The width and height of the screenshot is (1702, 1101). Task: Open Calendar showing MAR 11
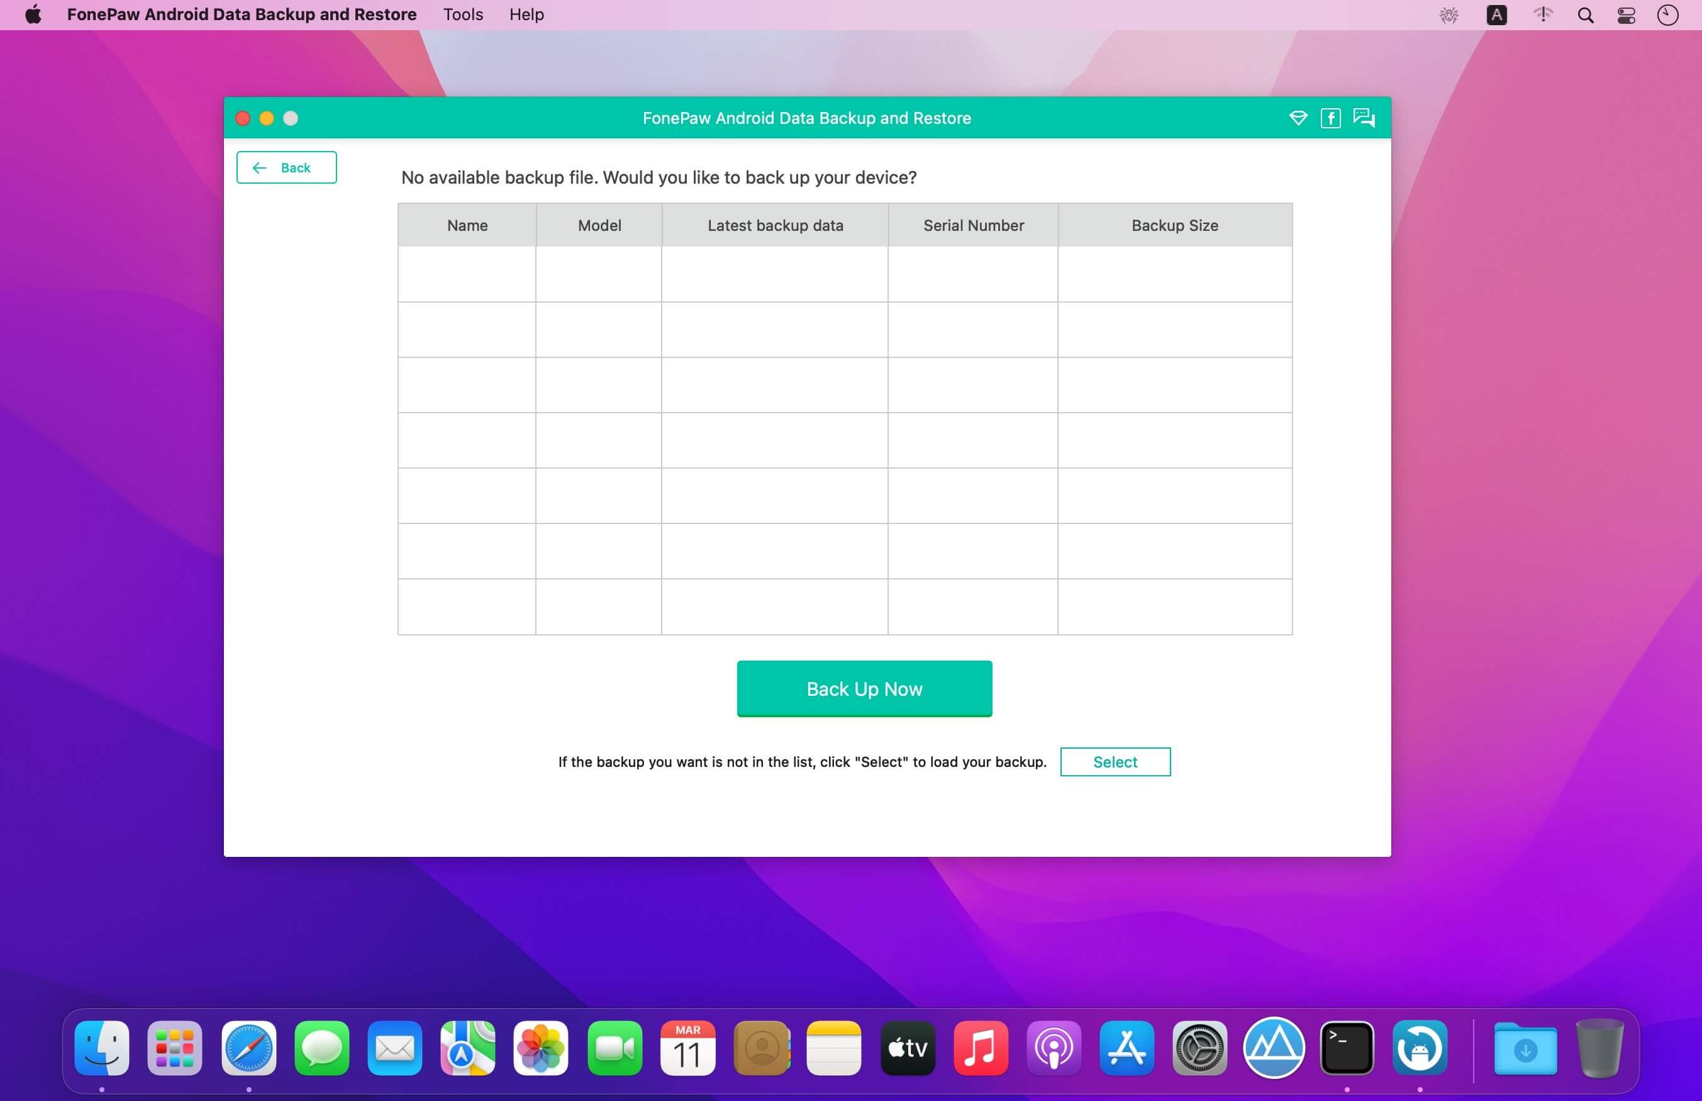pos(687,1048)
